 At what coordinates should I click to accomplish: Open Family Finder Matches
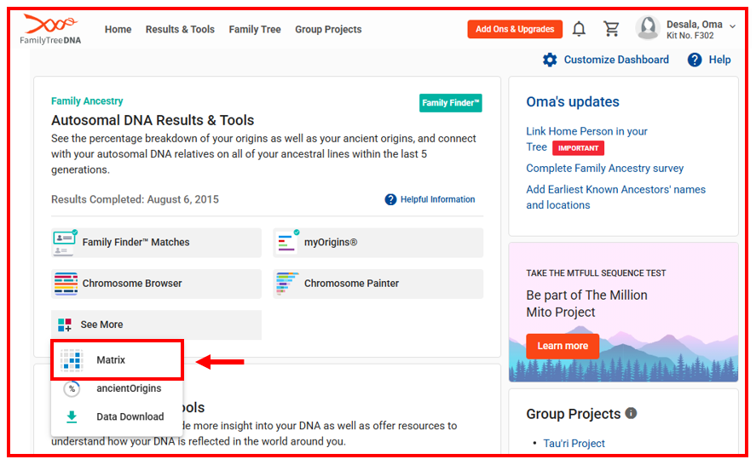156,243
